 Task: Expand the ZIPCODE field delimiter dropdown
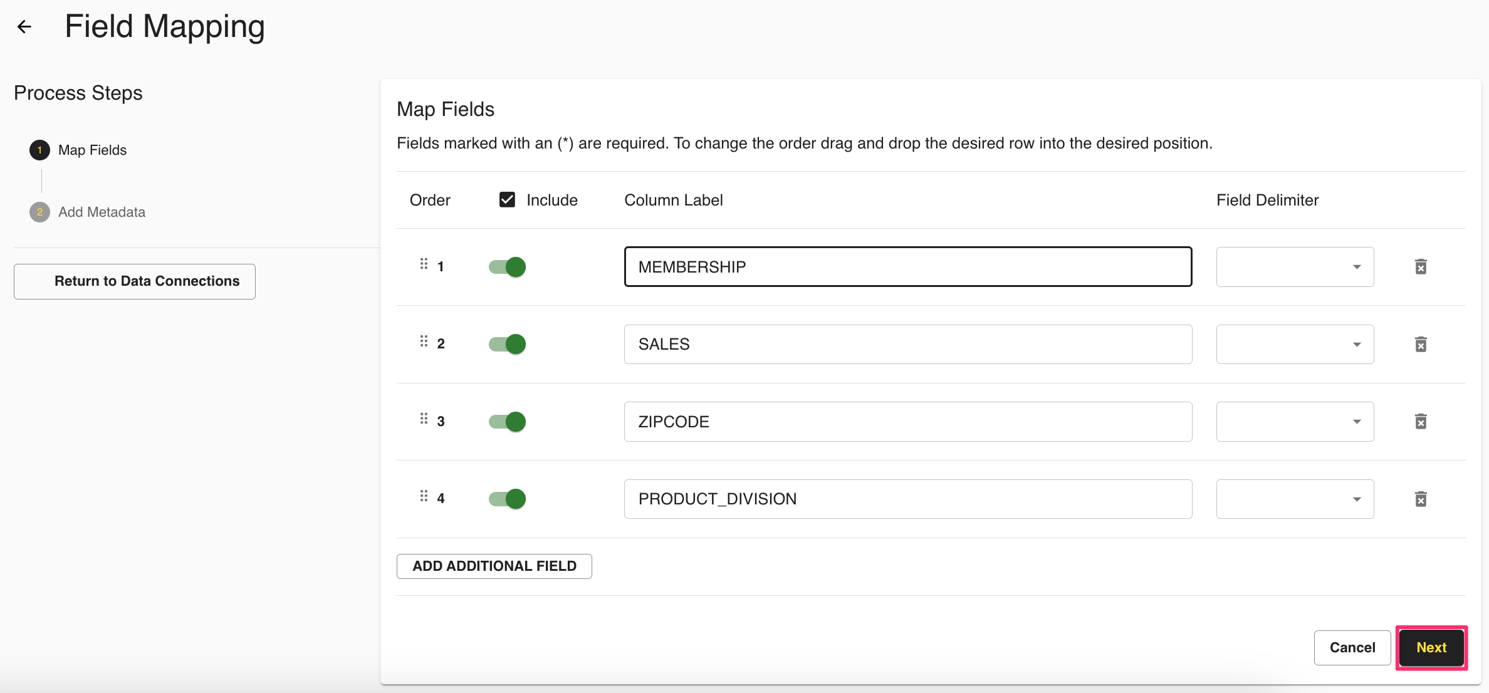point(1295,422)
